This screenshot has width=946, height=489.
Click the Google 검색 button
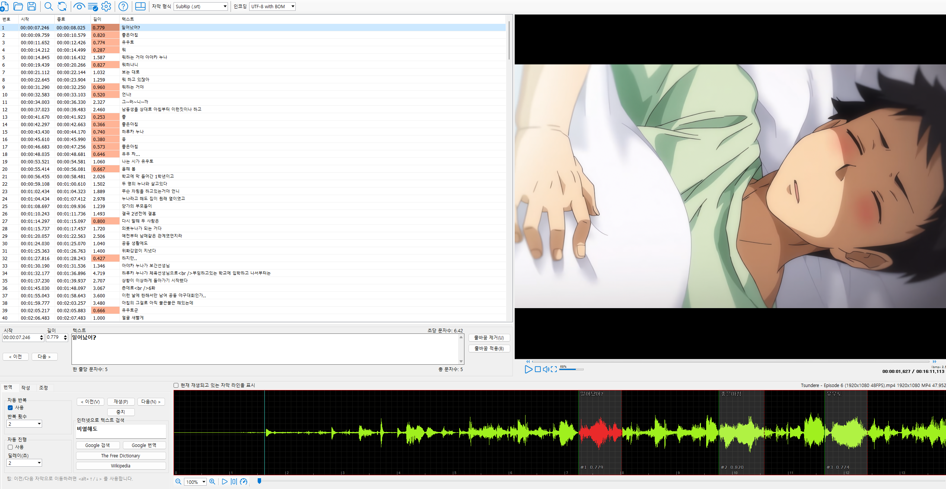click(x=98, y=445)
